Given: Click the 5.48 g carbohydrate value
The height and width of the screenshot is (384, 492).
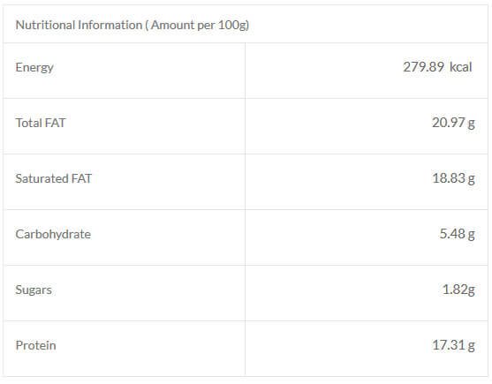Looking at the screenshot, I should tap(458, 234).
